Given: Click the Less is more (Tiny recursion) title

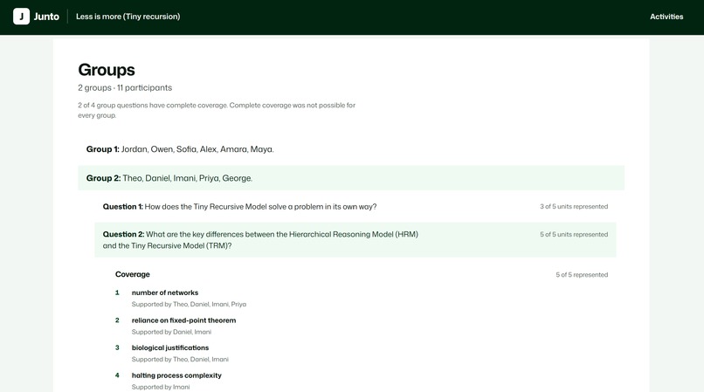Looking at the screenshot, I should (x=128, y=17).
